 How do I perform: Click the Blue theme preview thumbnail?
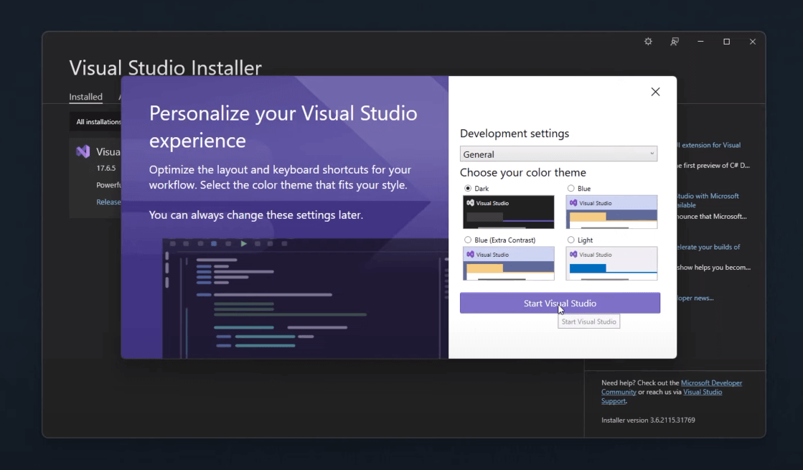click(x=611, y=212)
